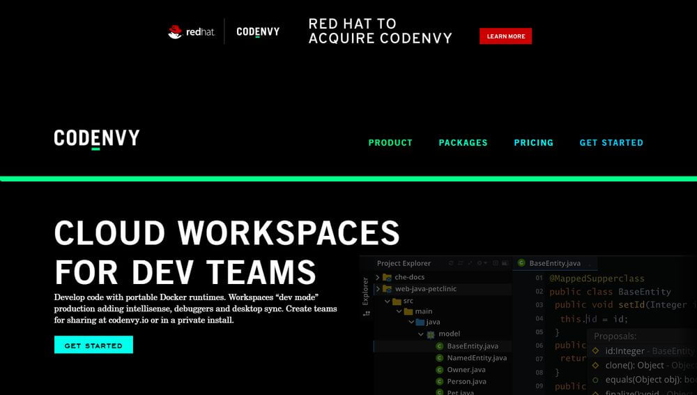Click the Learn More red button
Viewport: 697px width, 395px height.
click(505, 36)
